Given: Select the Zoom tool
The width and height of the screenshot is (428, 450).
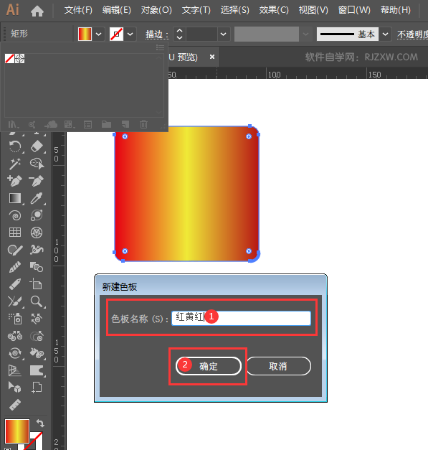Looking at the screenshot, I should pyautogui.click(x=37, y=301).
